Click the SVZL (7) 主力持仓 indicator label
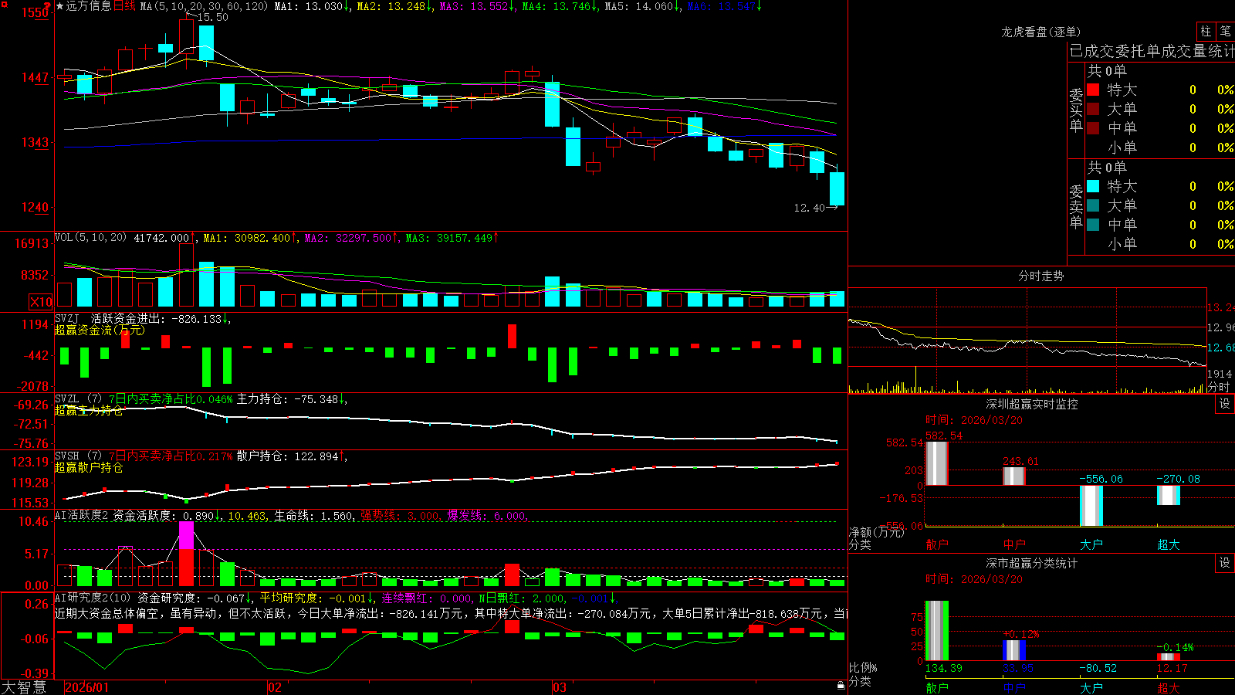This screenshot has width=1235, height=695. [x=77, y=399]
